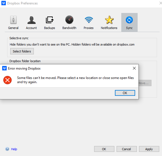This screenshot has width=162, height=156.
Task: Open the Backups tab
Action: (x=50, y=23)
